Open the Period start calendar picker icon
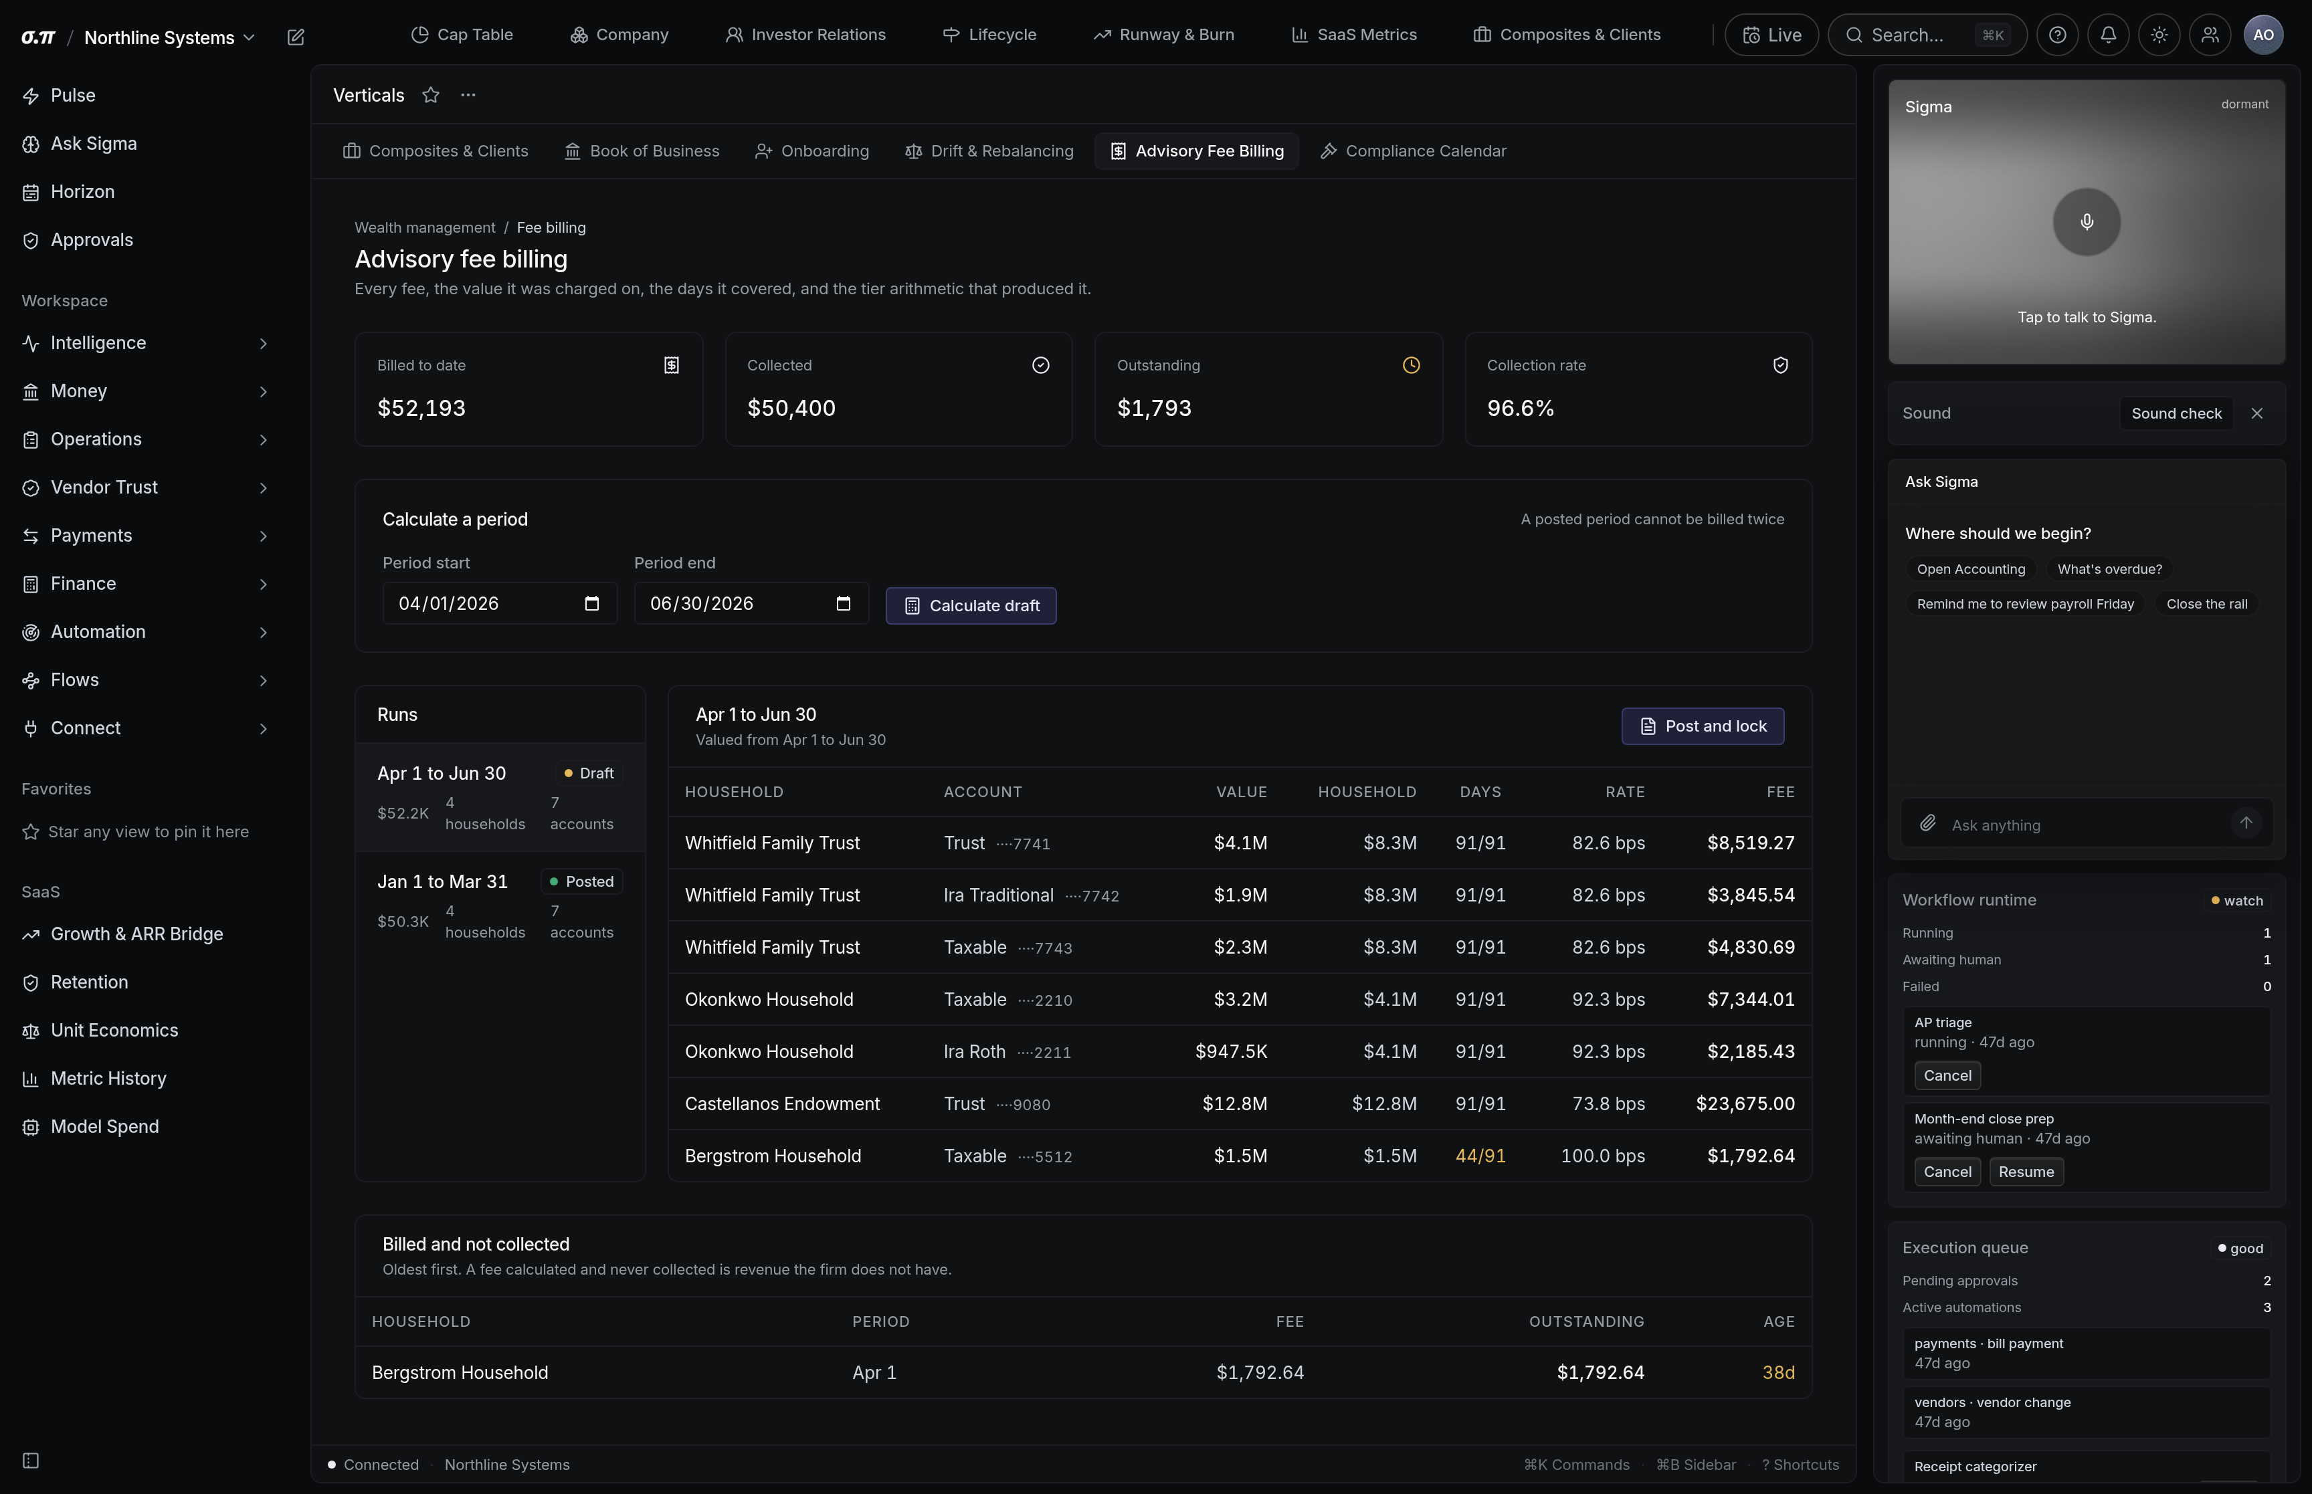The image size is (2312, 1494). click(592, 603)
